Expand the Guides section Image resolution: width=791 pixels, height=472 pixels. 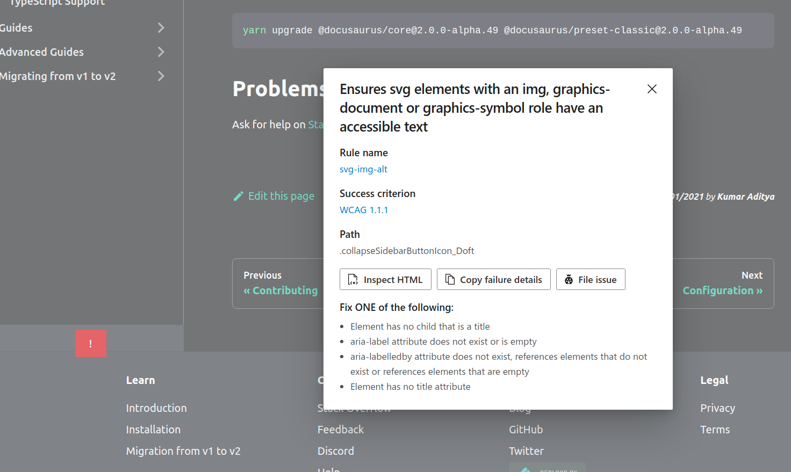pyautogui.click(x=160, y=27)
